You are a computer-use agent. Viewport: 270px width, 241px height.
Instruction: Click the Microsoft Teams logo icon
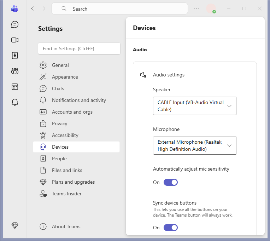point(14,8)
